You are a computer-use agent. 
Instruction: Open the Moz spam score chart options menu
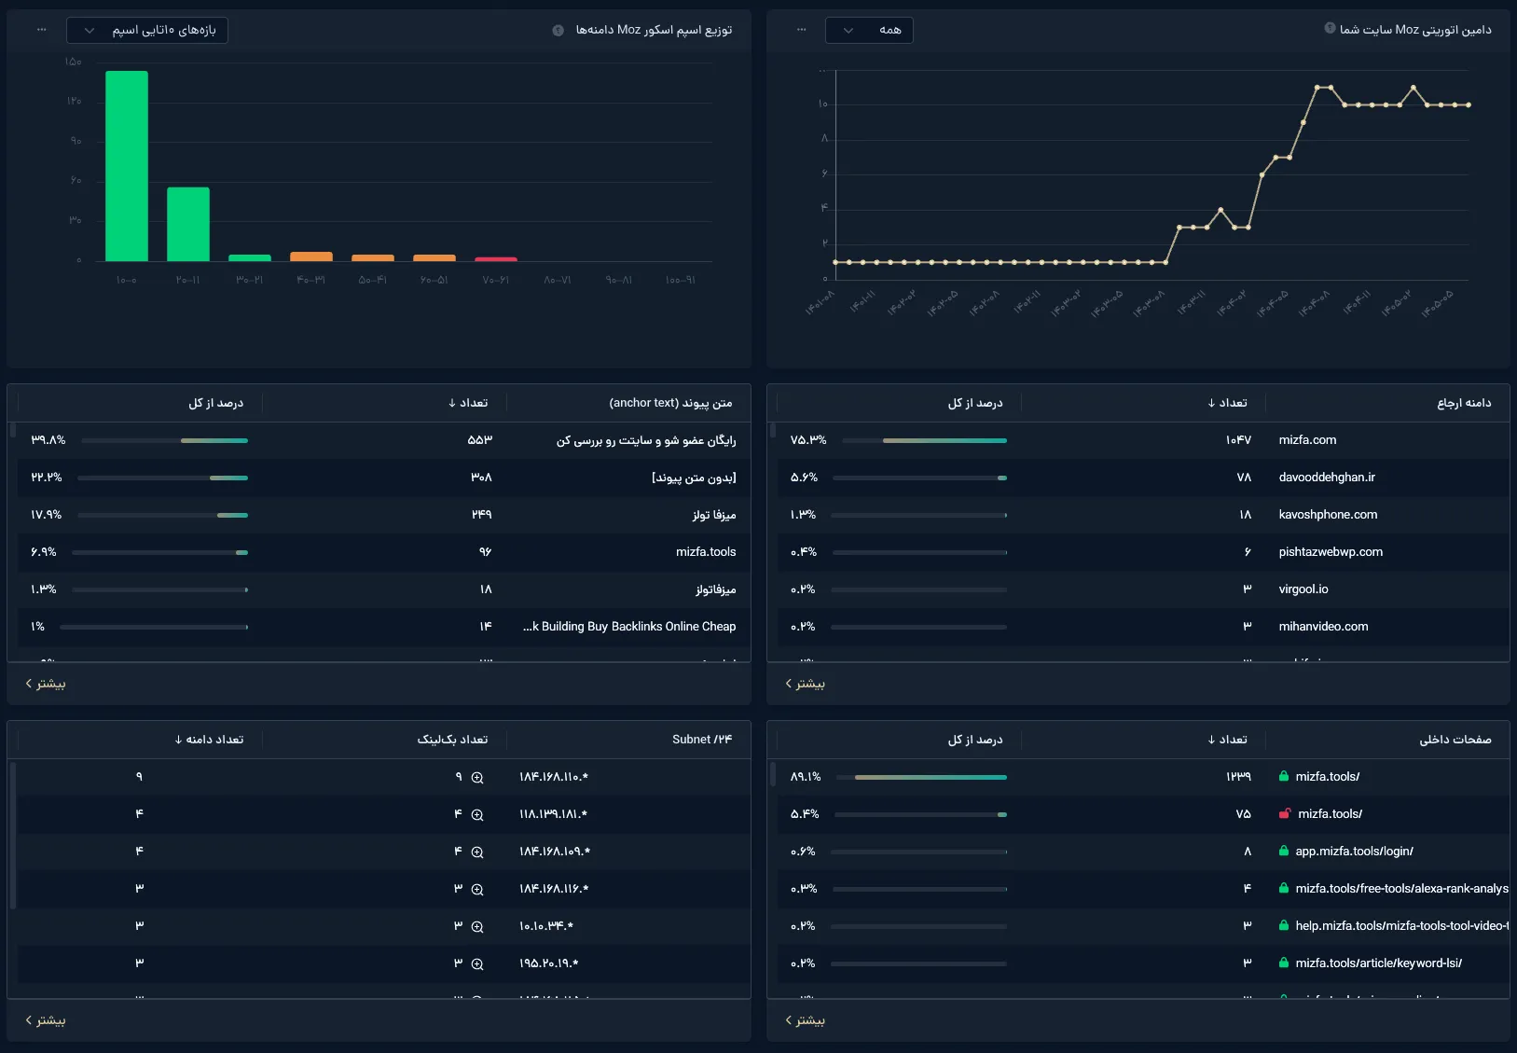41,30
